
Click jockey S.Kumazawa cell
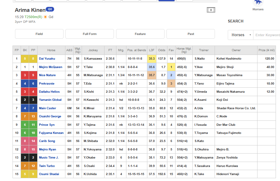point(93,59)
